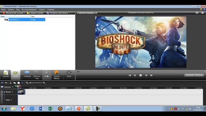Open the Clip Bin tab
This screenshot has width=206, height=116.
6,74
